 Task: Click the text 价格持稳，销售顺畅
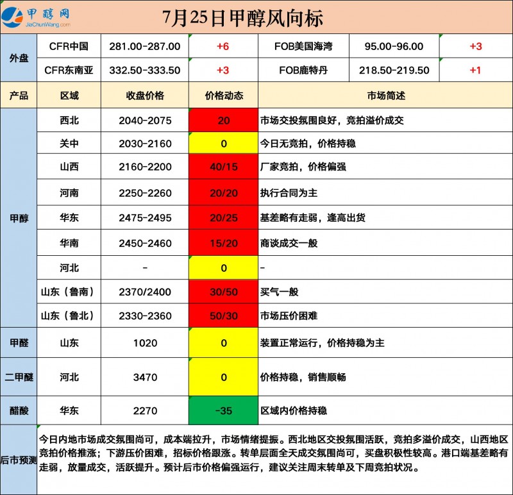[x=303, y=377]
